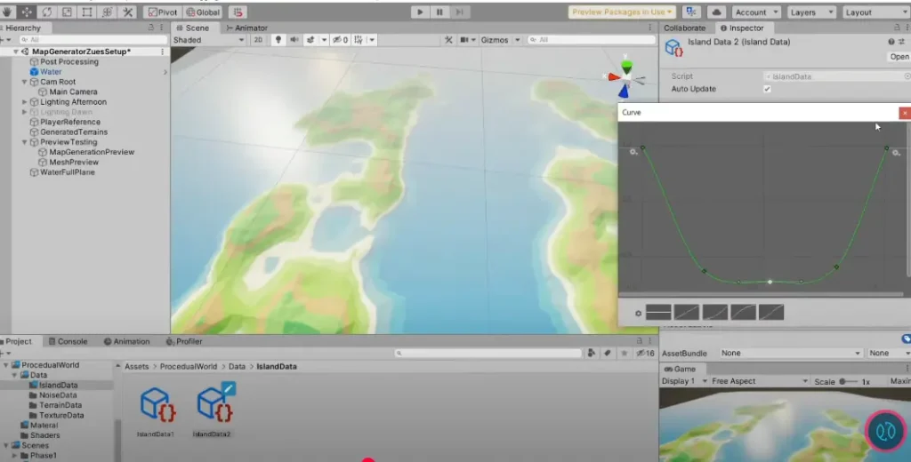Screen dimensions: 911x462
Task: Click the Open button in Inspector
Action: pos(899,57)
